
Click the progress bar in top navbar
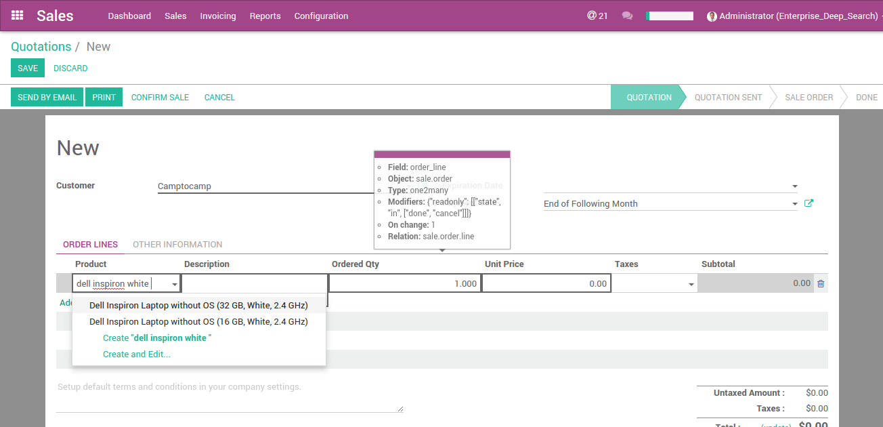pyautogui.click(x=669, y=16)
